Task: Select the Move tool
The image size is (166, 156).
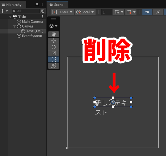Action: tap(53, 41)
